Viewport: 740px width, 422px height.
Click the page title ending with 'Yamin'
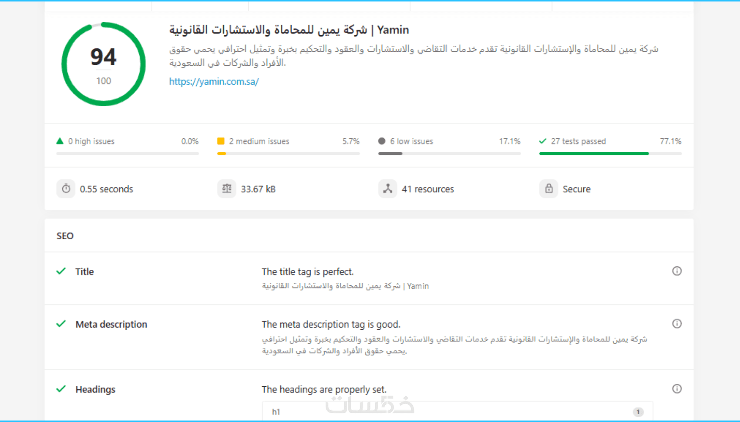(289, 30)
